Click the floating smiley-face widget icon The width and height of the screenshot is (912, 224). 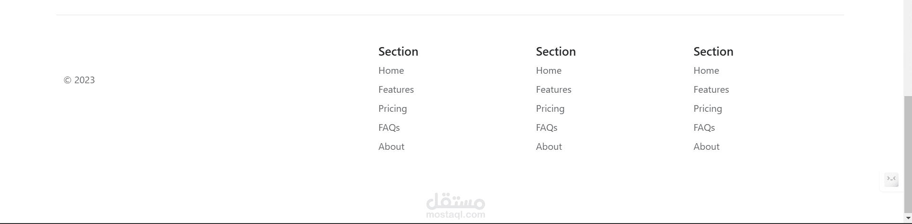[x=891, y=179]
